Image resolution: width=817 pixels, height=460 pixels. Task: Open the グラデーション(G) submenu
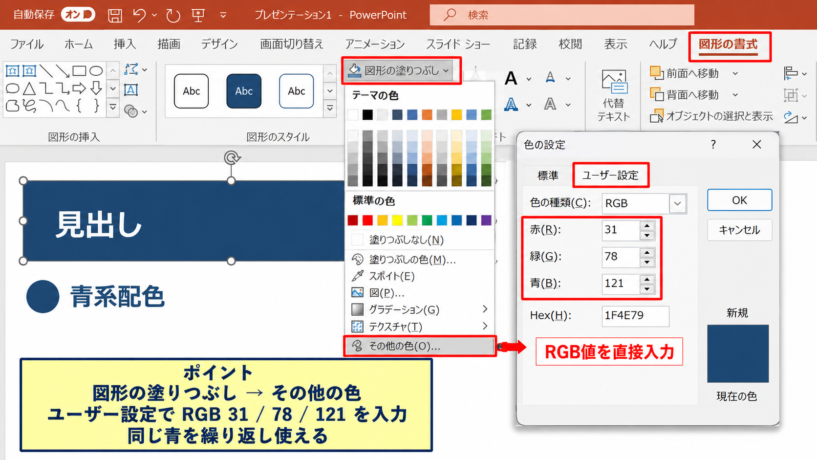pyautogui.click(x=420, y=309)
